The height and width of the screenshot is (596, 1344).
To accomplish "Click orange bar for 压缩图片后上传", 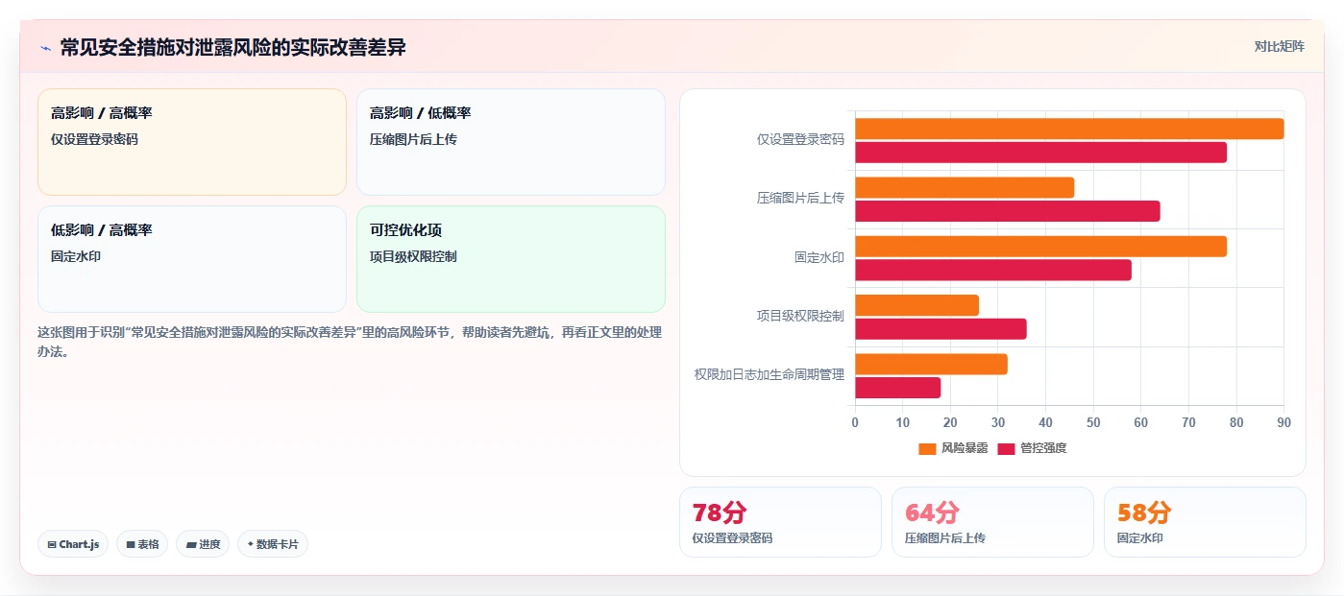I will pyautogui.click(x=965, y=187).
